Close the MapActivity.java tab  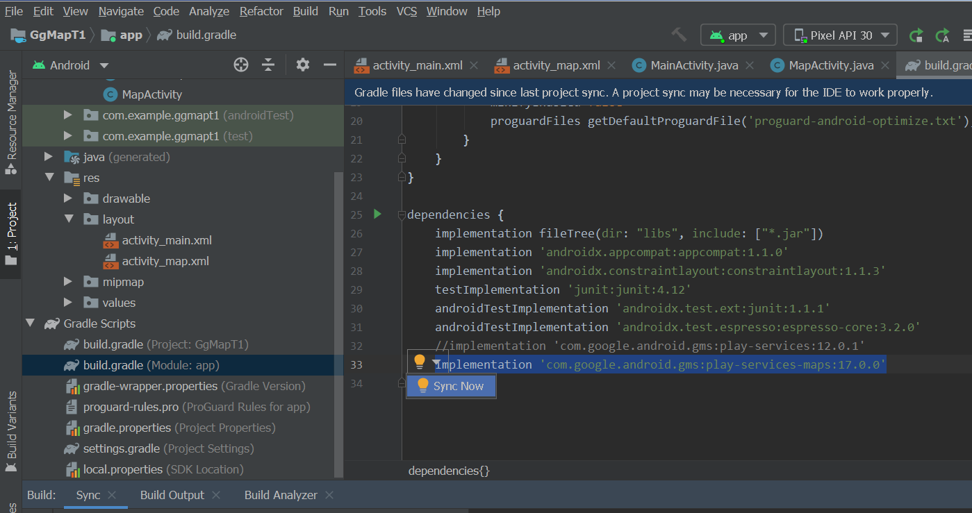[885, 65]
